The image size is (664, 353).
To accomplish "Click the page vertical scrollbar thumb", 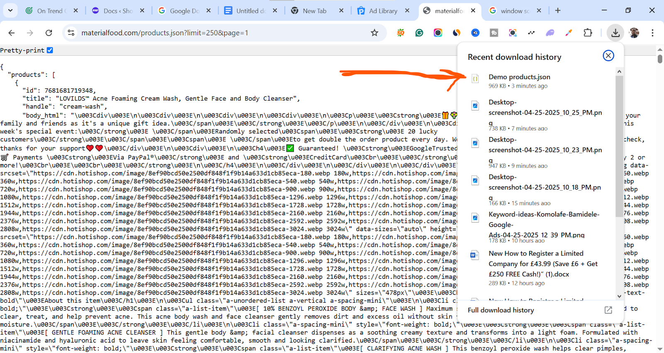I will [x=660, y=59].
